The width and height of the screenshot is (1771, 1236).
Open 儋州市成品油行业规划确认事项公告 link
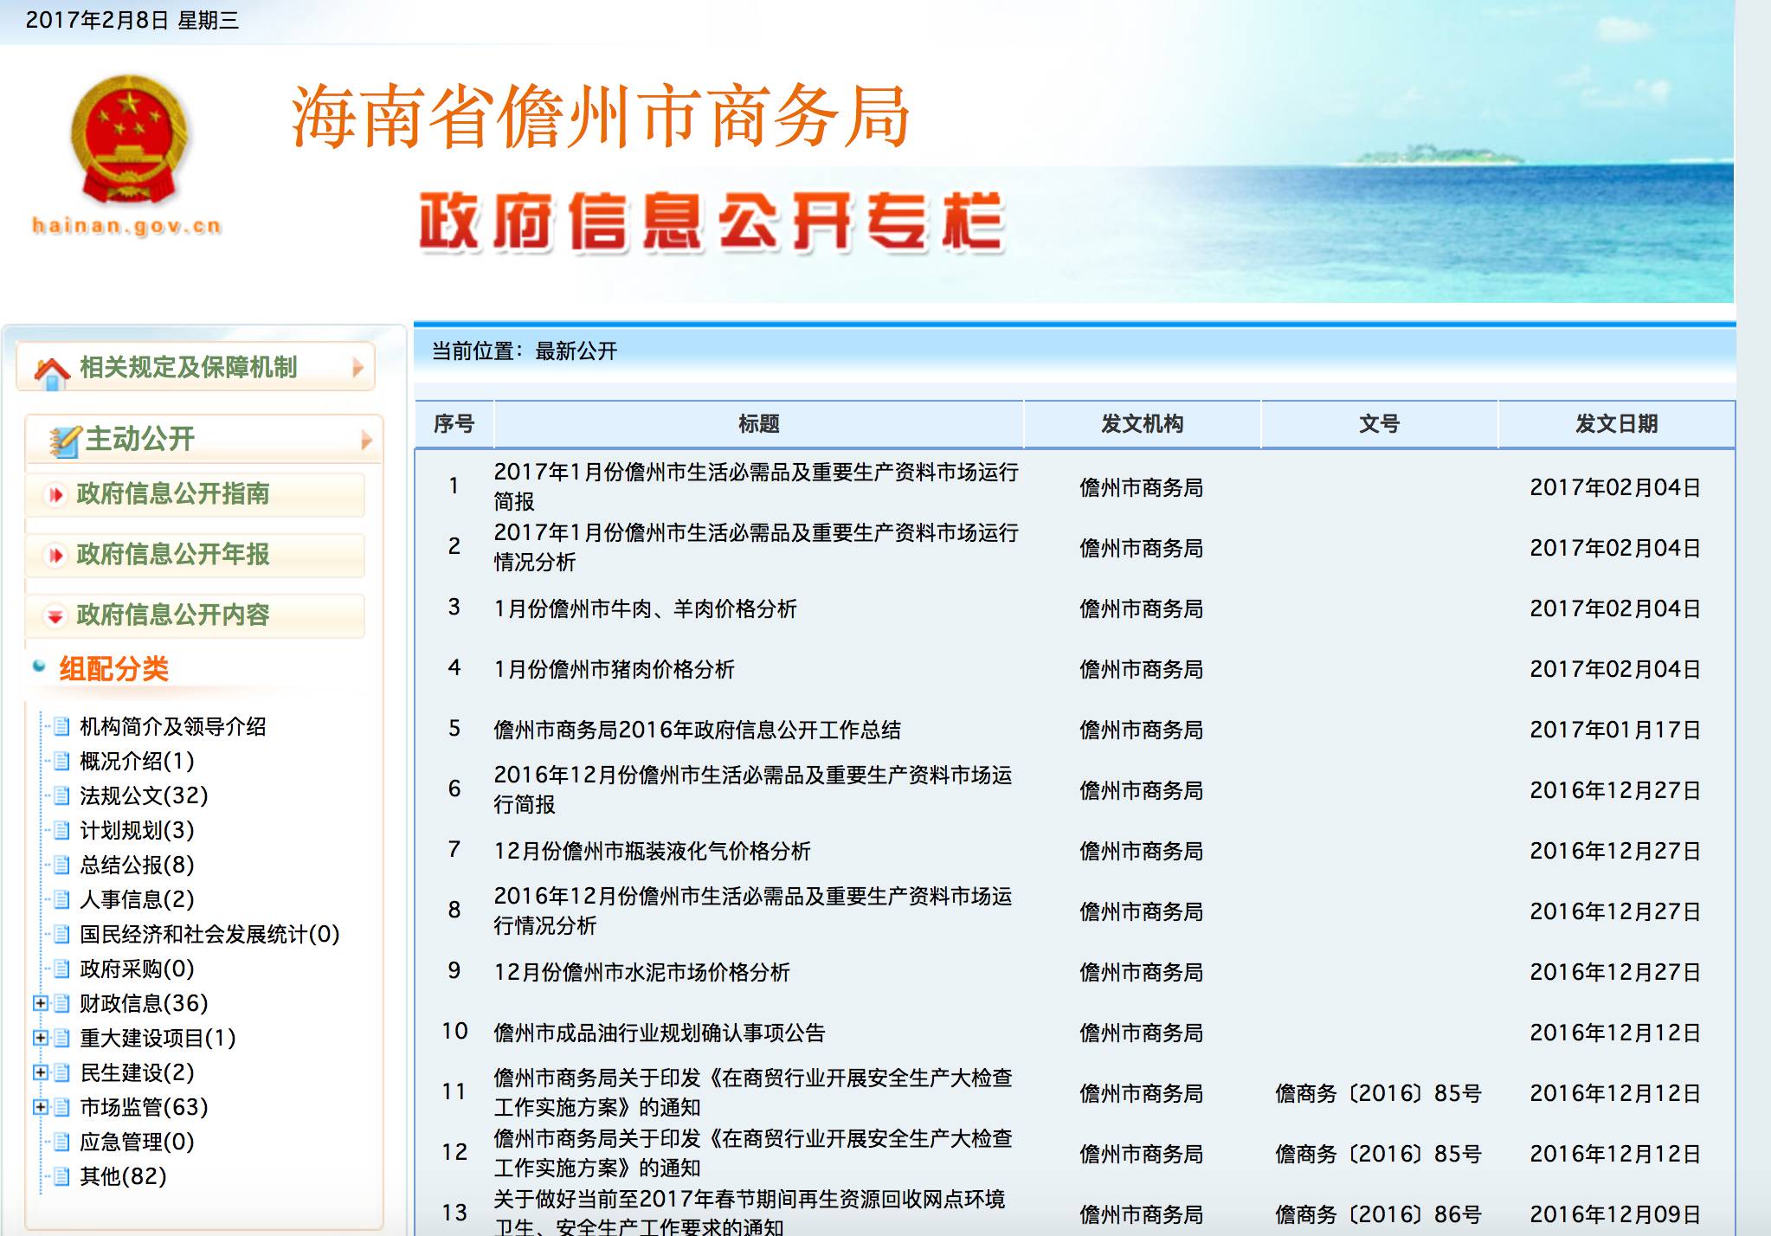click(x=659, y=1033)
